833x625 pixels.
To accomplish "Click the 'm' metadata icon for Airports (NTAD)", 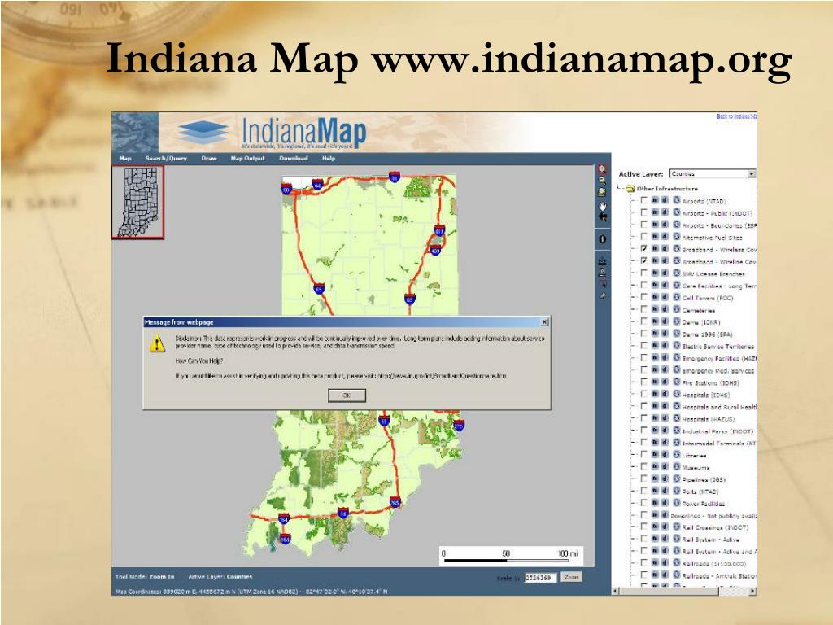I will (x=655, y=200).
